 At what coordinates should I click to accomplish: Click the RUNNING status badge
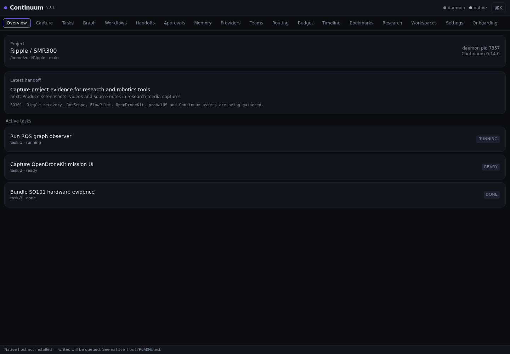click(488, 139)
